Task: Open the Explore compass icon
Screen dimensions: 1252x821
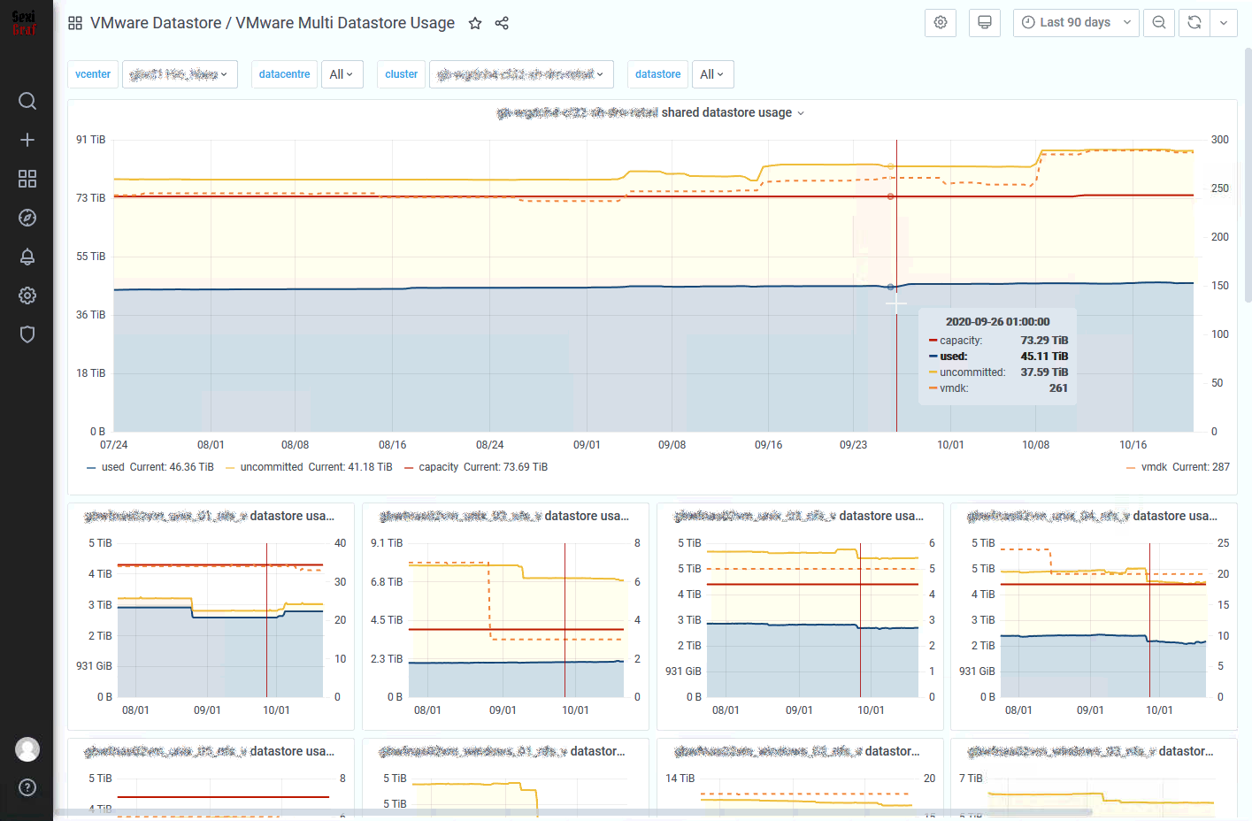Action: tap(27, 218)
